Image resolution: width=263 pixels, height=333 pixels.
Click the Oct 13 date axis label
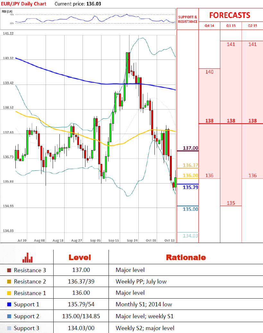coord(170,240)
